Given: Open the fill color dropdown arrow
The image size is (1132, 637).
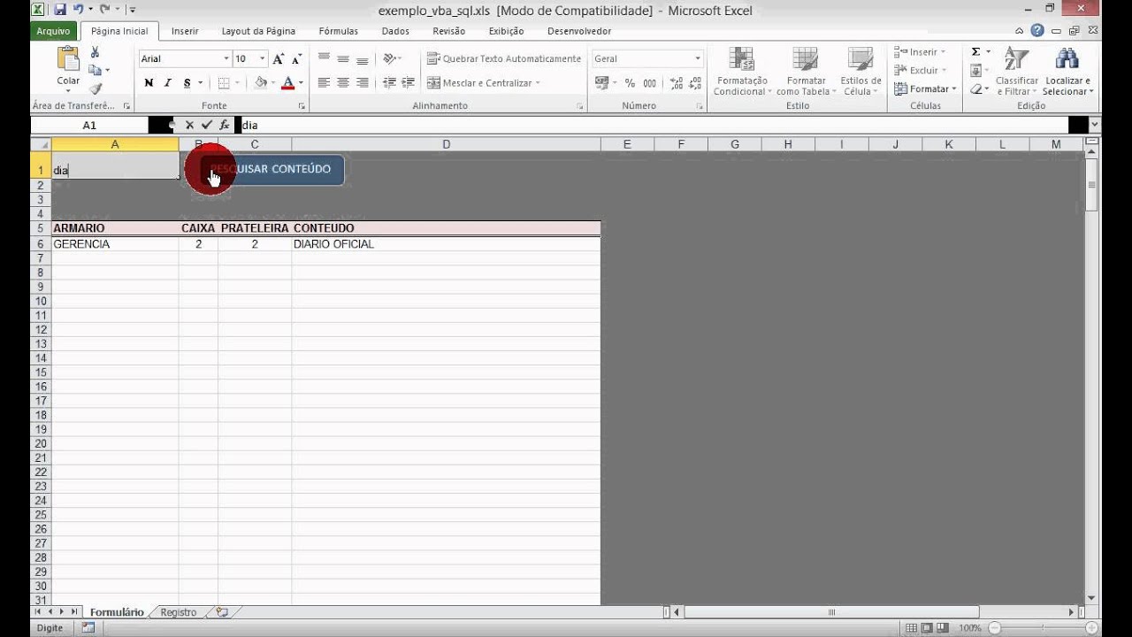Looking at the screenshot, I should (273, 83).
